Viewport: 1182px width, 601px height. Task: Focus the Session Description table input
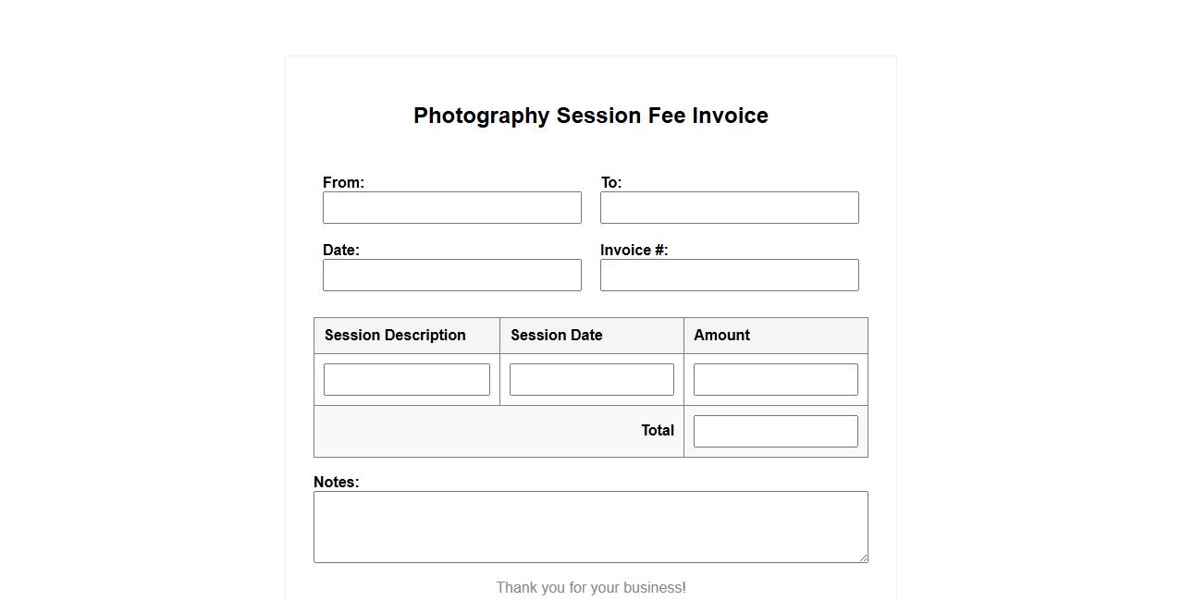coord(406,380)
